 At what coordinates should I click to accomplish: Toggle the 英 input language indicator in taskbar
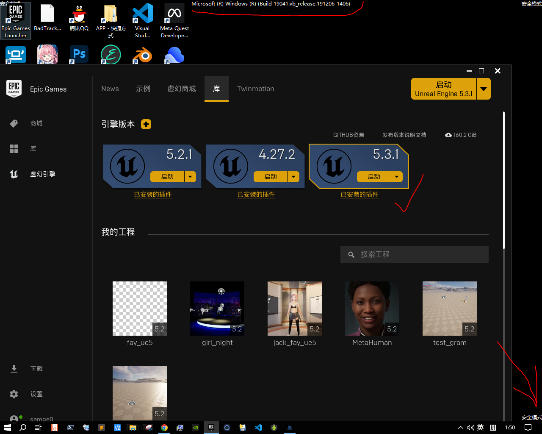480,428
